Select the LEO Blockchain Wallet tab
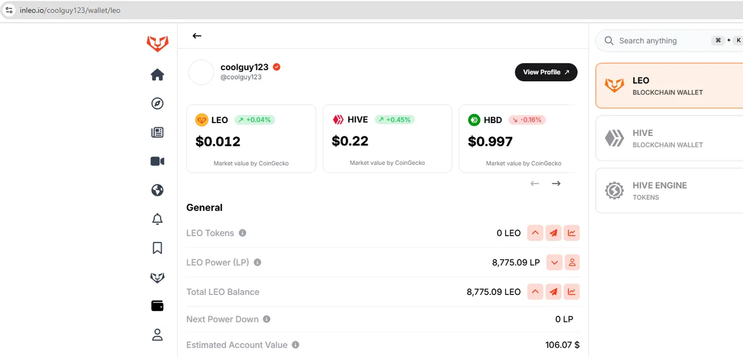 pos(670,86)
